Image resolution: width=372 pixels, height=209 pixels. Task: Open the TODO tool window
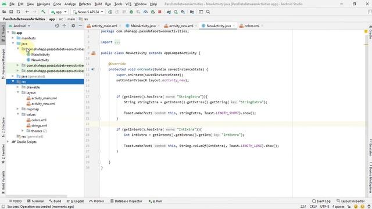tap(15, 201)
